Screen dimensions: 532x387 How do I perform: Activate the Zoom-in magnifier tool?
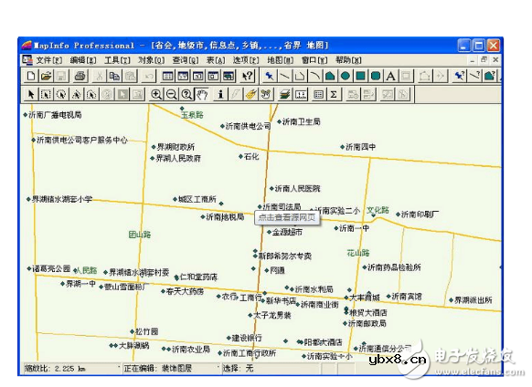(x=156, y=95)
